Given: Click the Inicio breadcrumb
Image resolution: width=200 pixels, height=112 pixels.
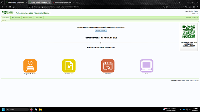Looking at the screenshot, I should pos(4,21).
